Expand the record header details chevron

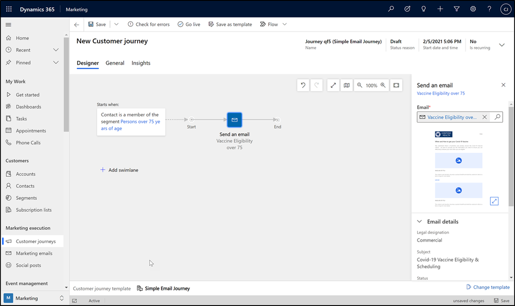[x=502, y=45]
